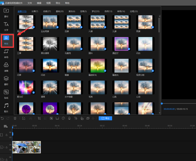Open the 文件 menu

30,3
